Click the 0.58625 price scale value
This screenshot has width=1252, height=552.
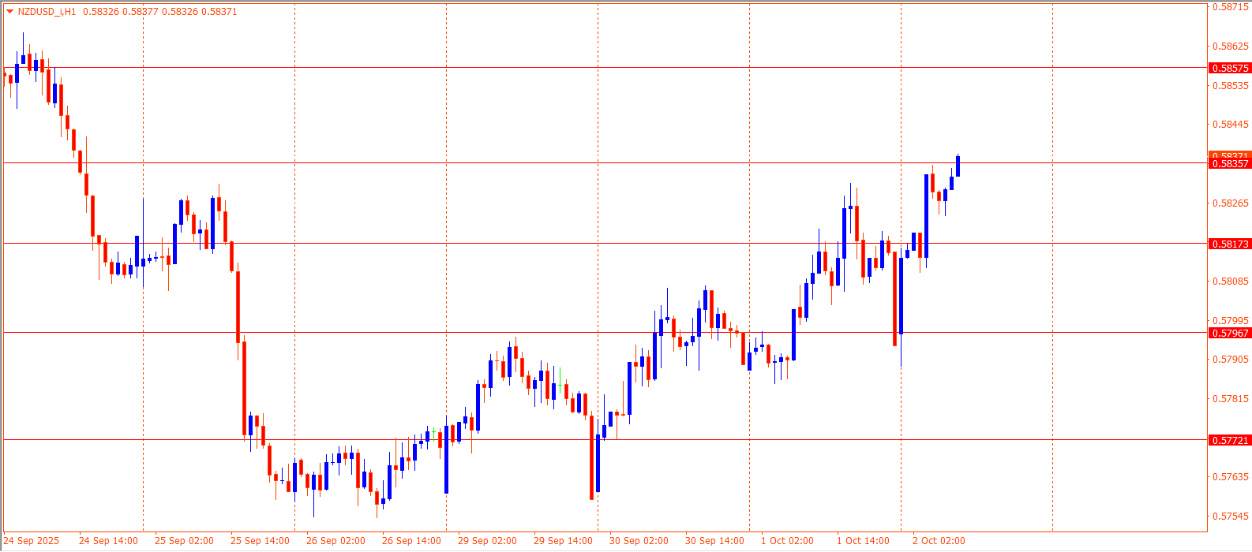(1230, 47)
